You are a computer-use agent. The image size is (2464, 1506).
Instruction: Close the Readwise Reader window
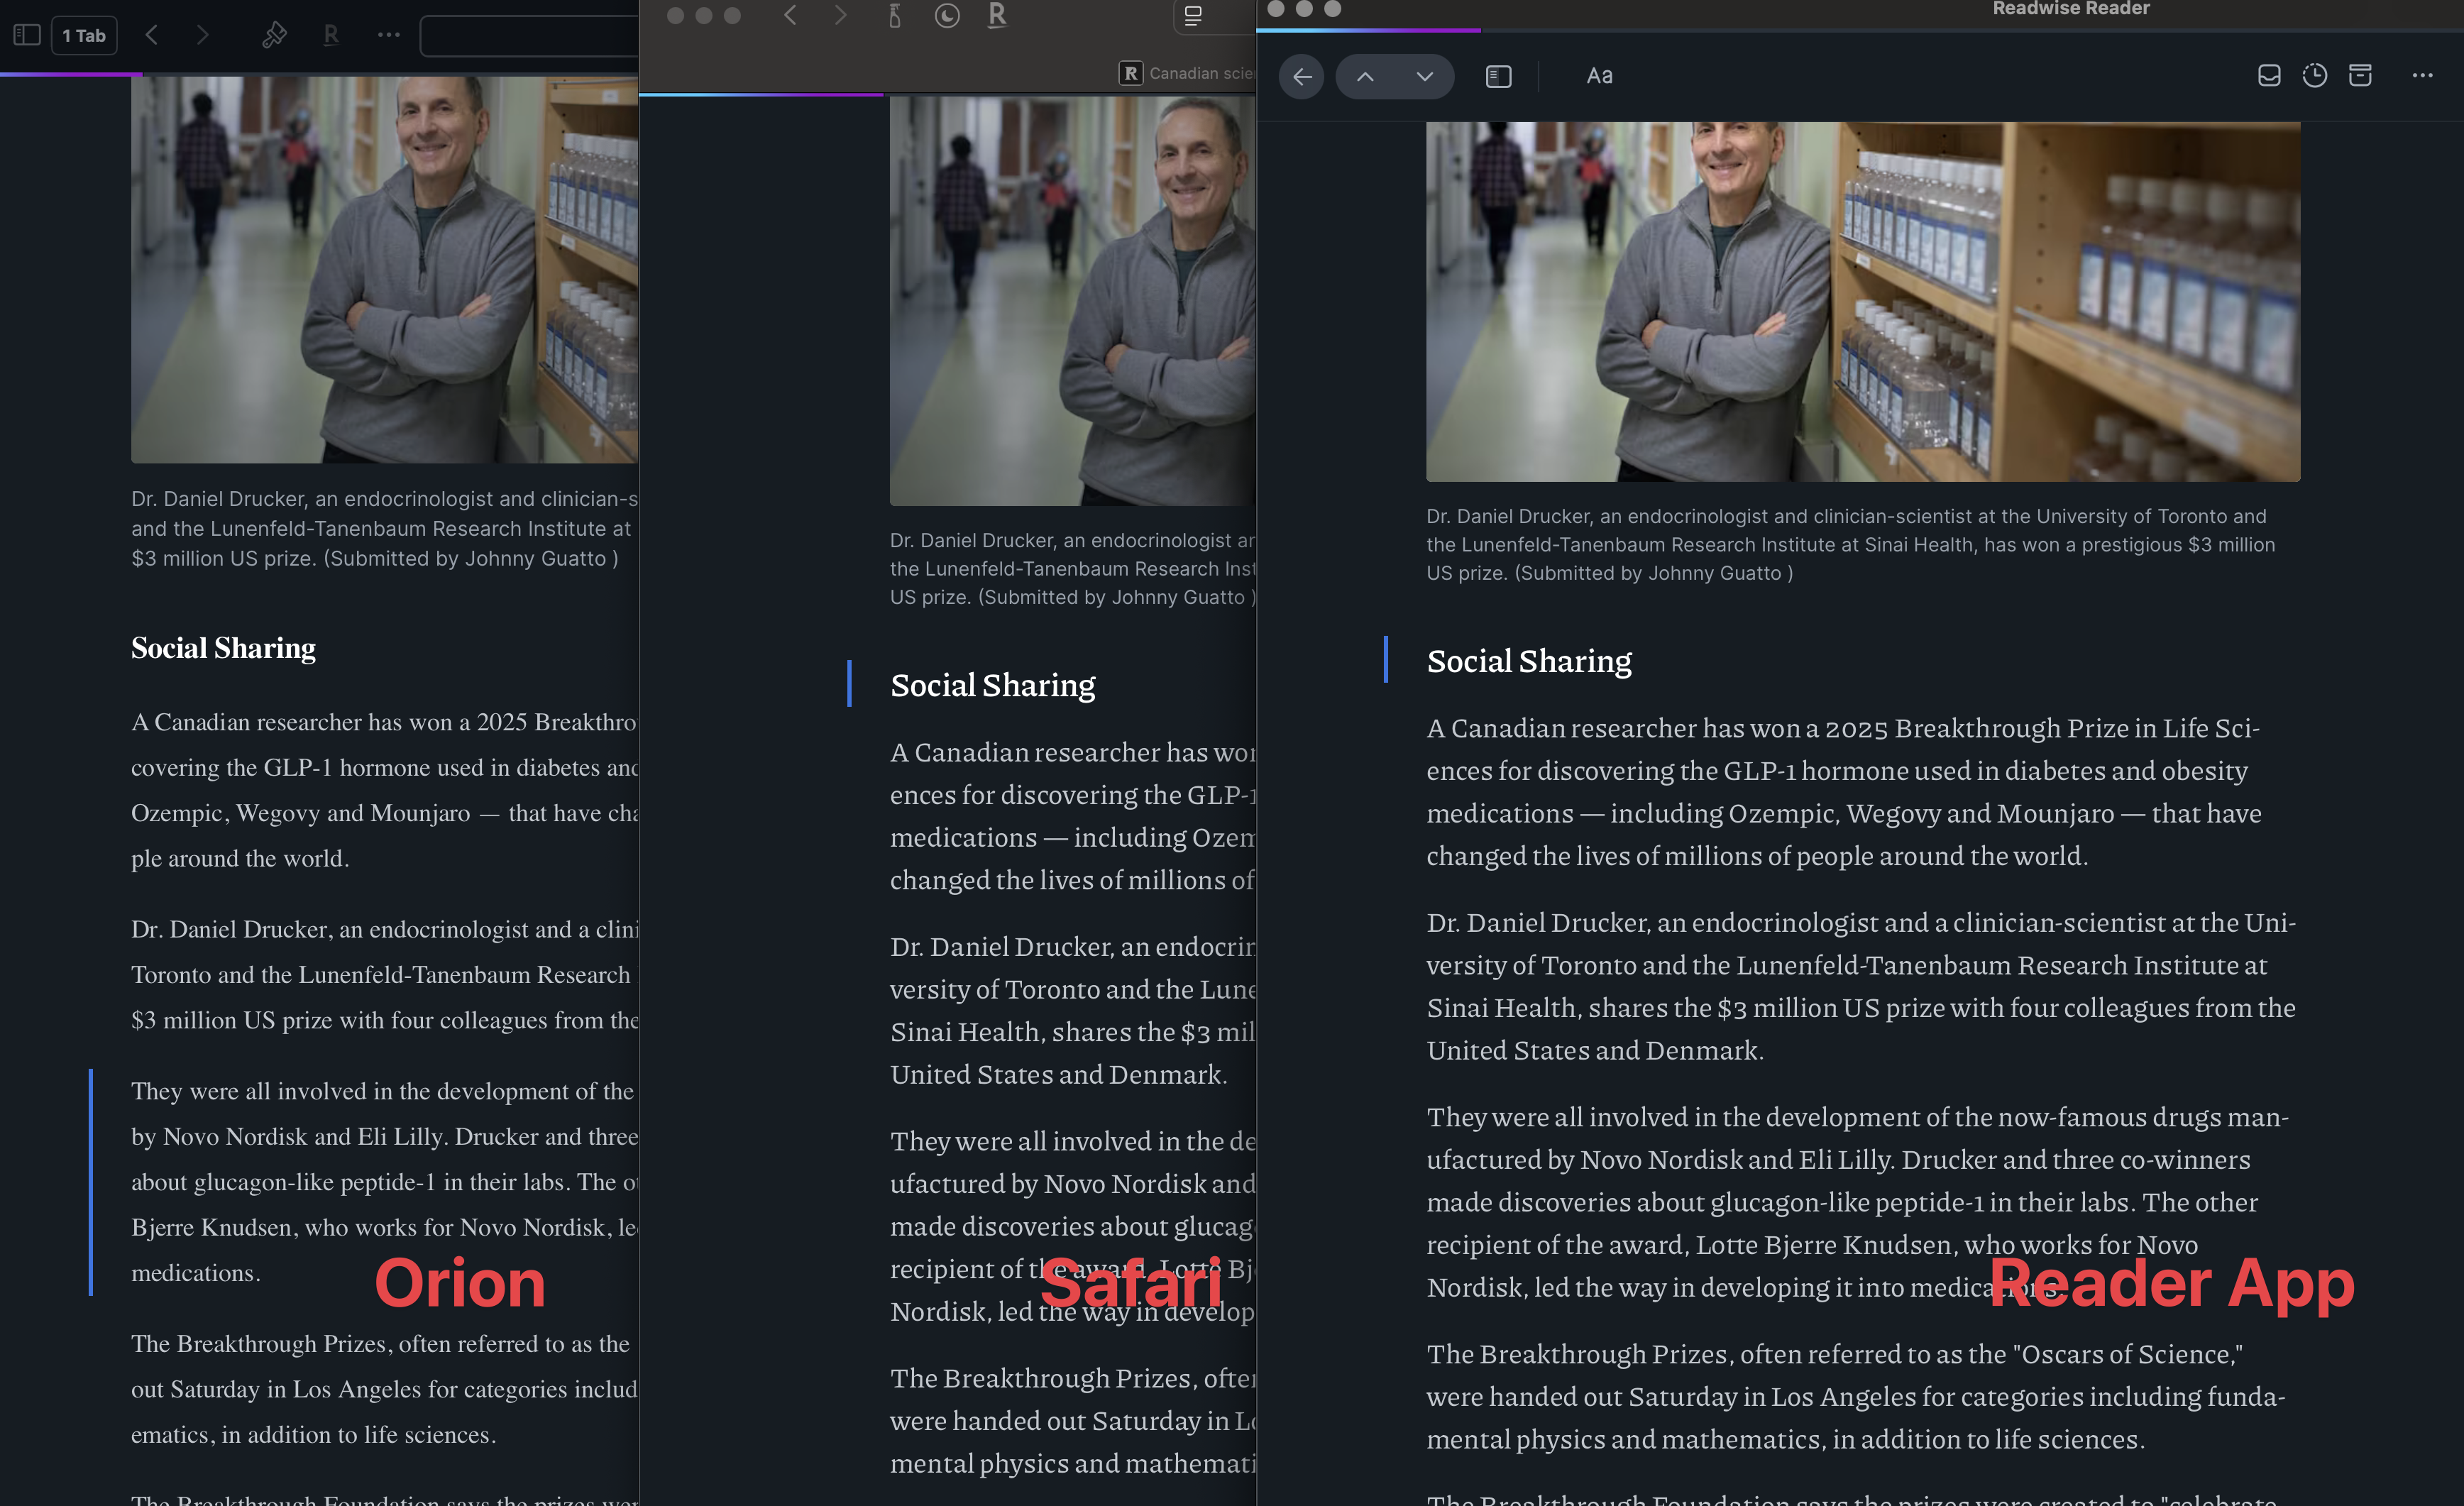coord(1276,9)
